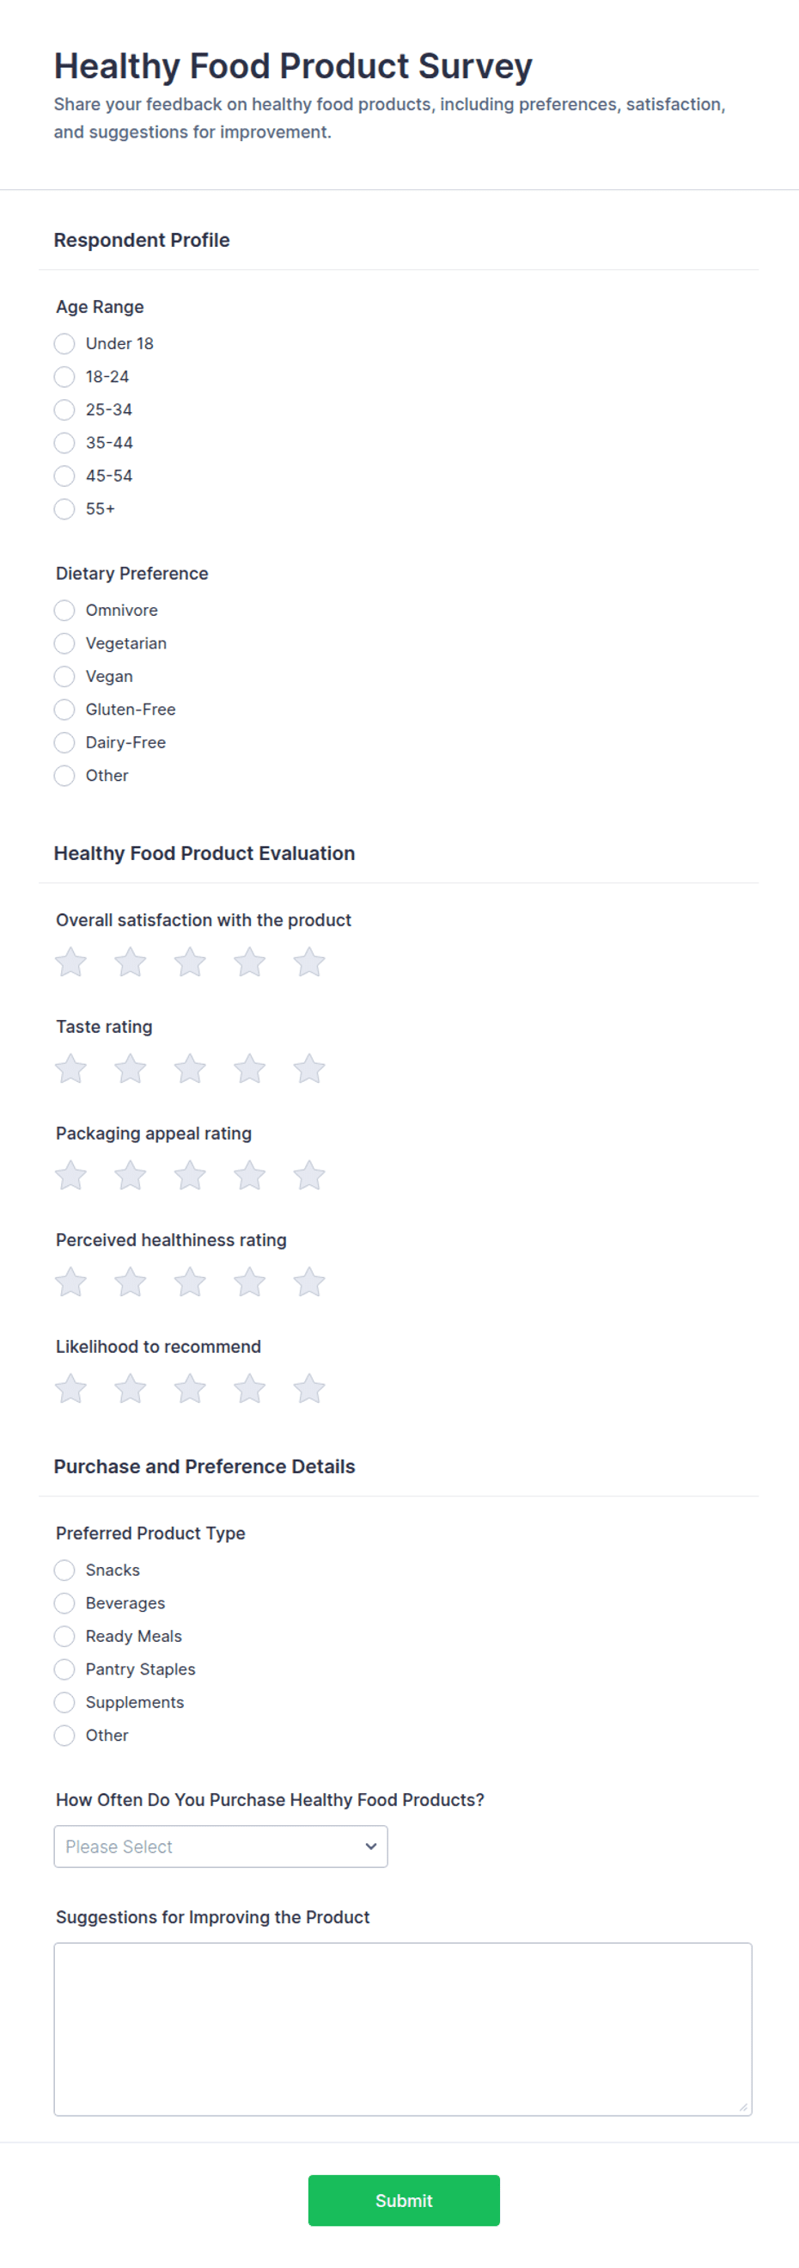Viewport: 799px width, 2268px height.
Task: Submit the survey form
Action: pyautogui.click(x=404, y=2200)
